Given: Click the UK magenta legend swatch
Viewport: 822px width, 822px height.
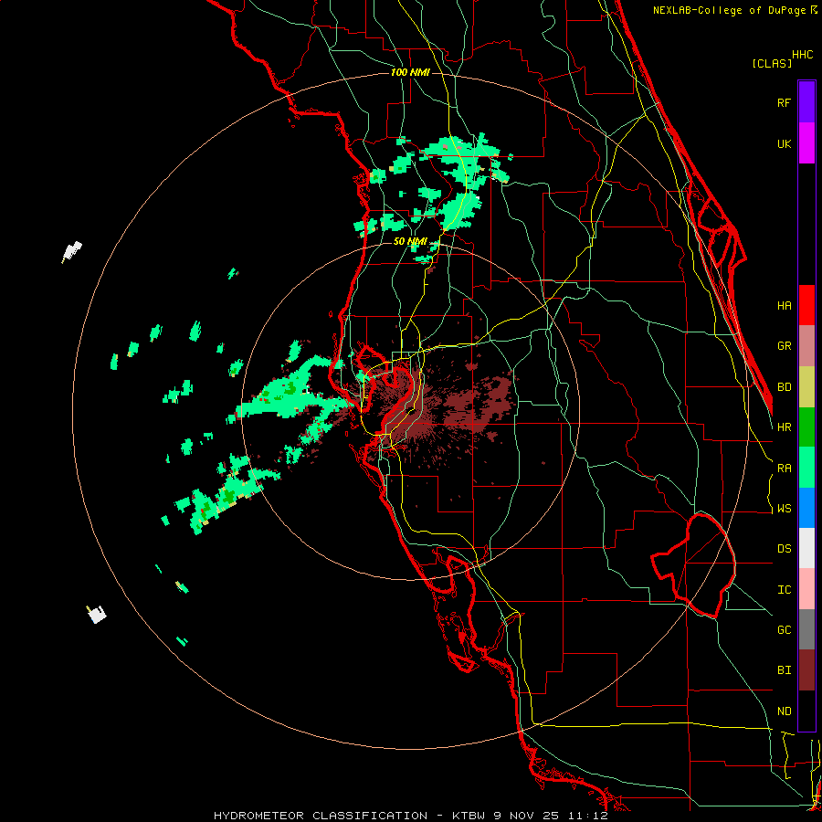Looking at the screenshot, I should [x=806, y=143].
